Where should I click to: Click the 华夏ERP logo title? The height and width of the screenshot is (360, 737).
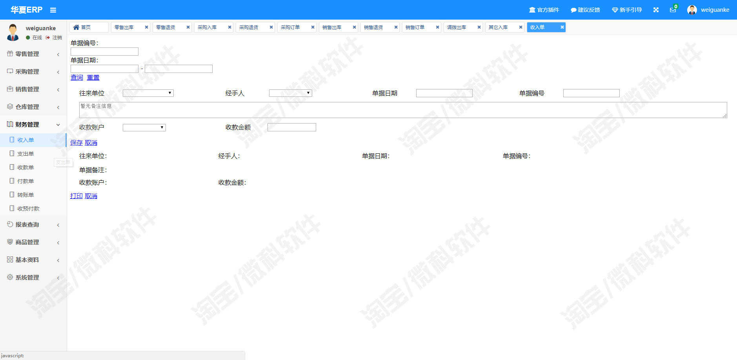pyautogui.click(x=26, y=10)
